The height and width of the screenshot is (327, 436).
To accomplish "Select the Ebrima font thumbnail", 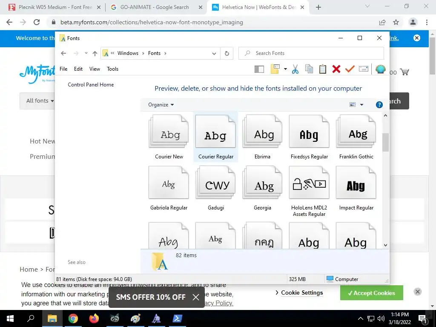I will click(262, 137).
